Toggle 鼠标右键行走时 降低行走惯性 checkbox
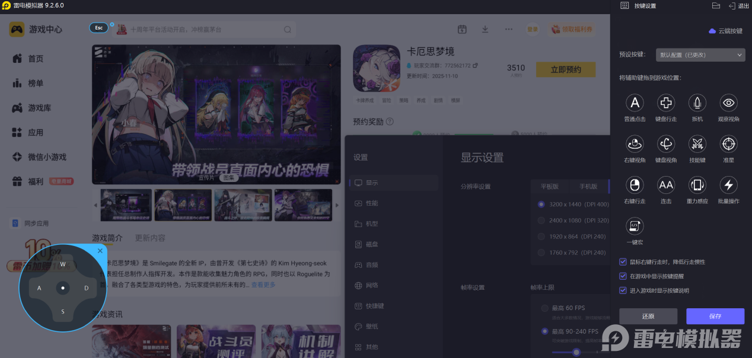 [623, 261]
